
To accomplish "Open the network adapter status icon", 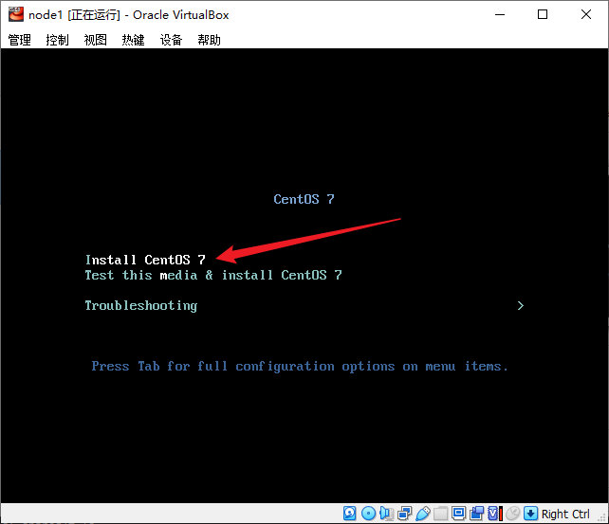I will click(x=405, y=514).
